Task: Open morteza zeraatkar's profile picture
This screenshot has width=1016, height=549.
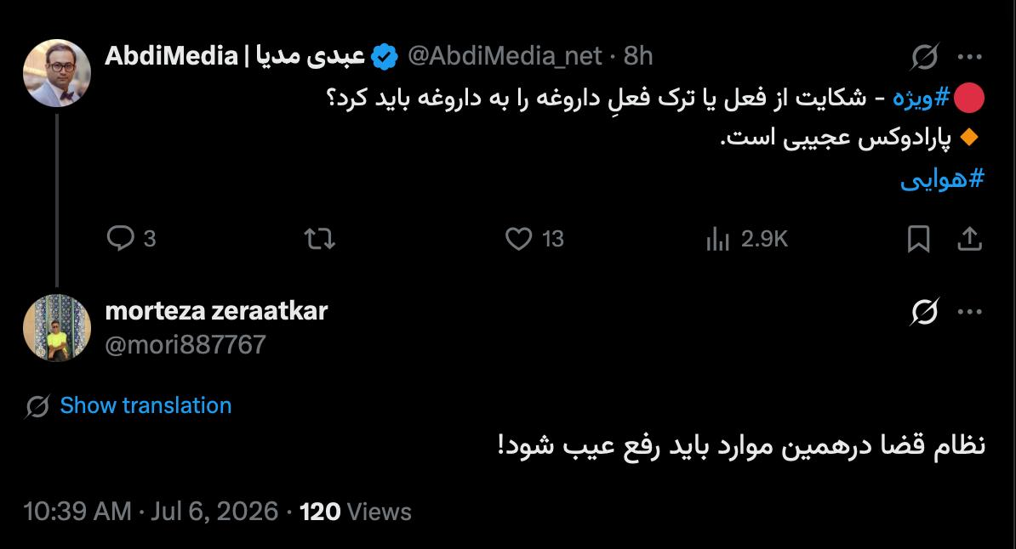Action: point(57,327)
